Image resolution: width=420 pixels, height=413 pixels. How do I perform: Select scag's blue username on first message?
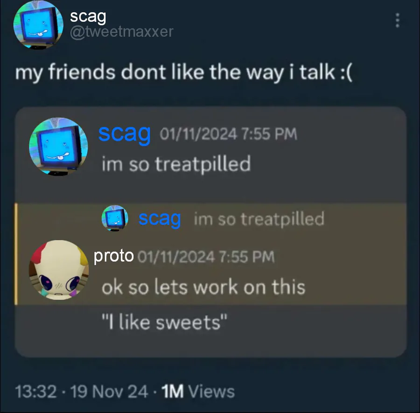[x=124, y=133]
